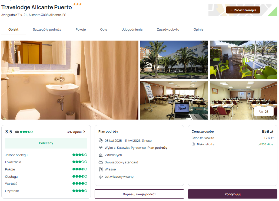Click the TripAdvisor owl rating icon
Viewport: 279px width, 201px height.
[x=17, y=132]
